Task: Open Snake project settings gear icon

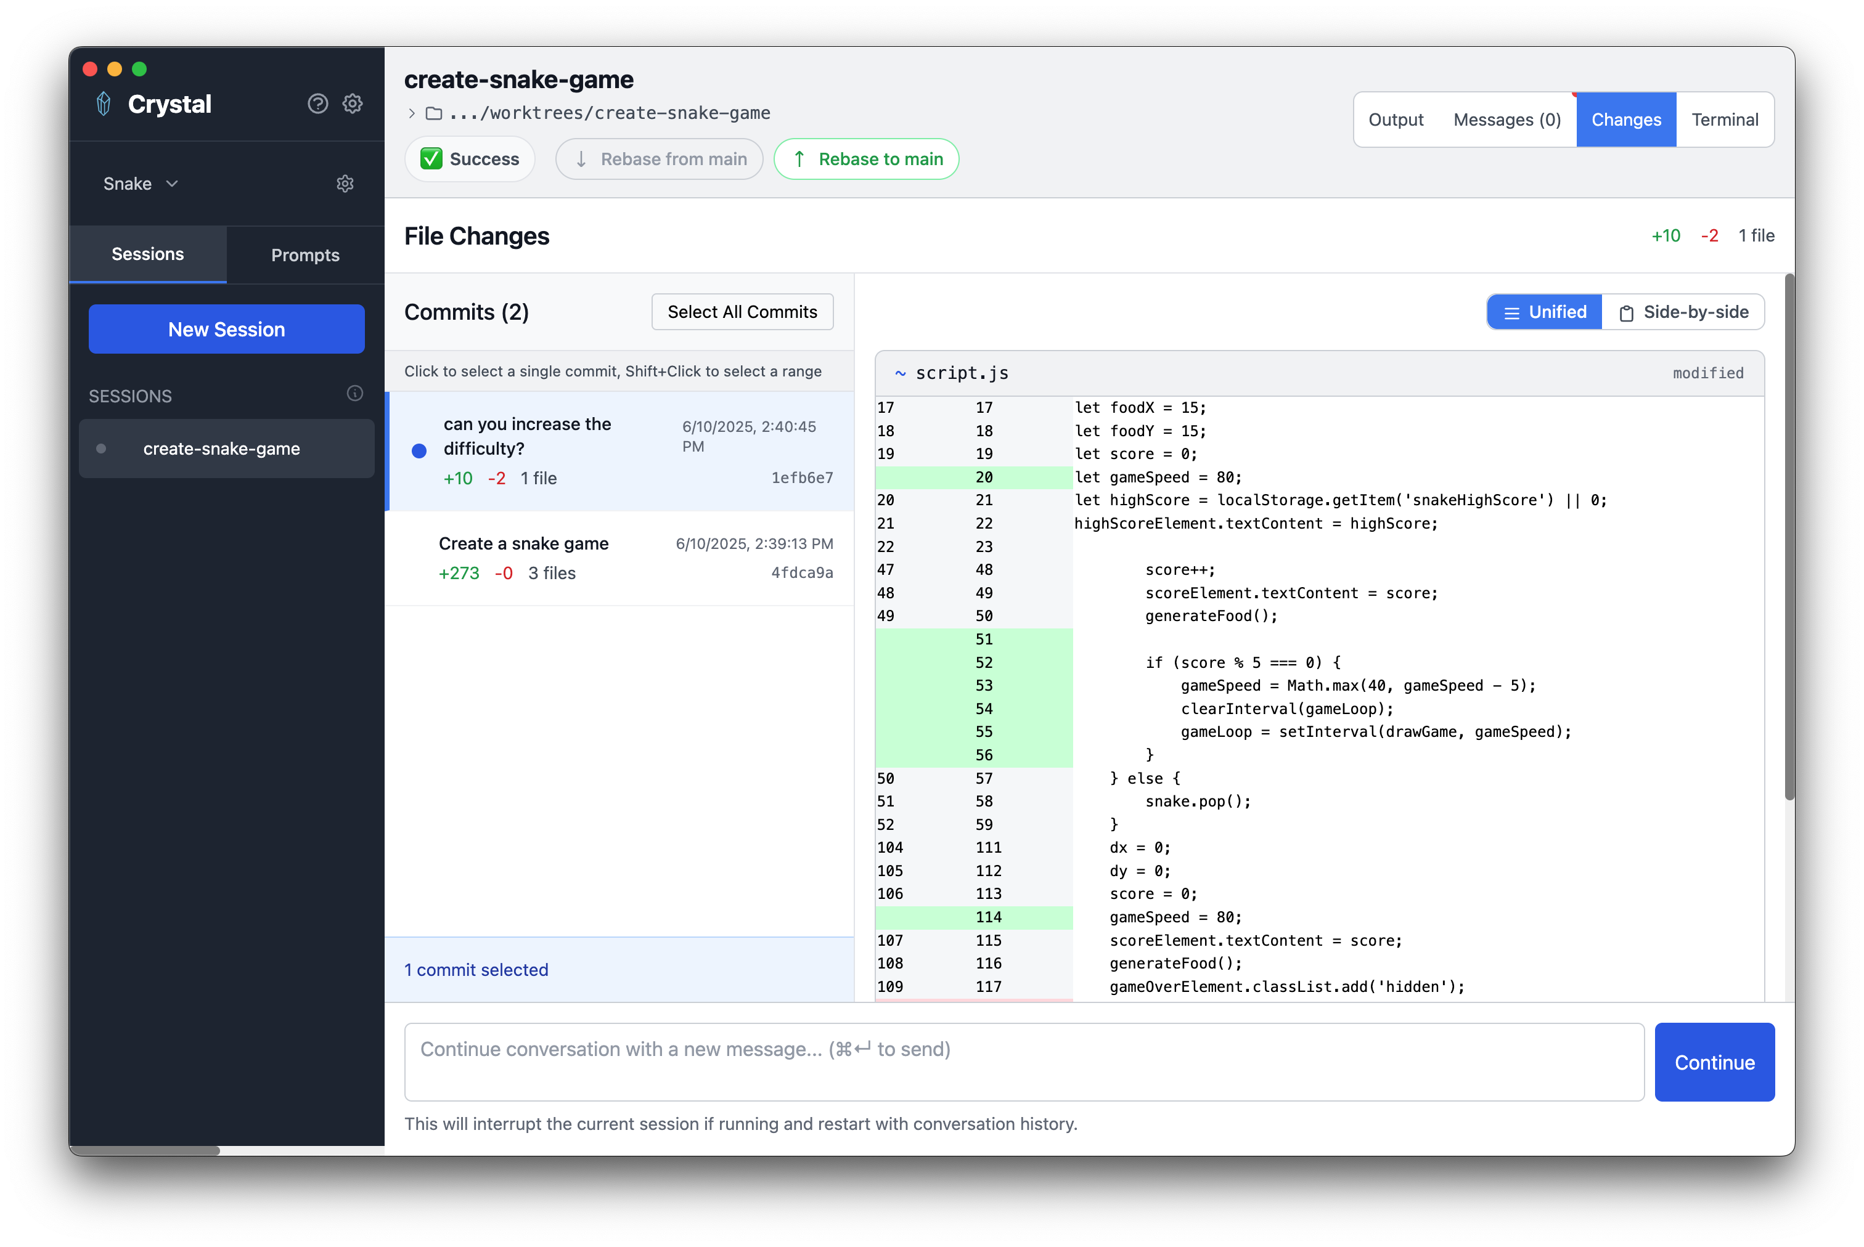Action: pos(345,184)
